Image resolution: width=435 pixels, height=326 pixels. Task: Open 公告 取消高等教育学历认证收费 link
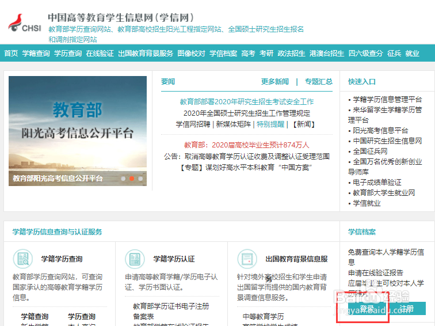coord(247,156)
